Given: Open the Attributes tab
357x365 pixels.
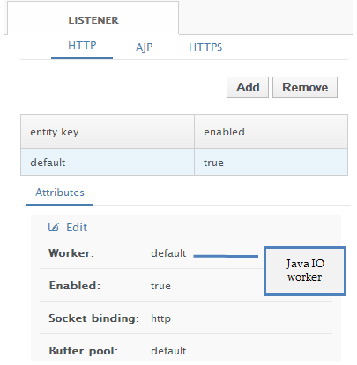Looking at the screenshot, I should coord(60,193).
